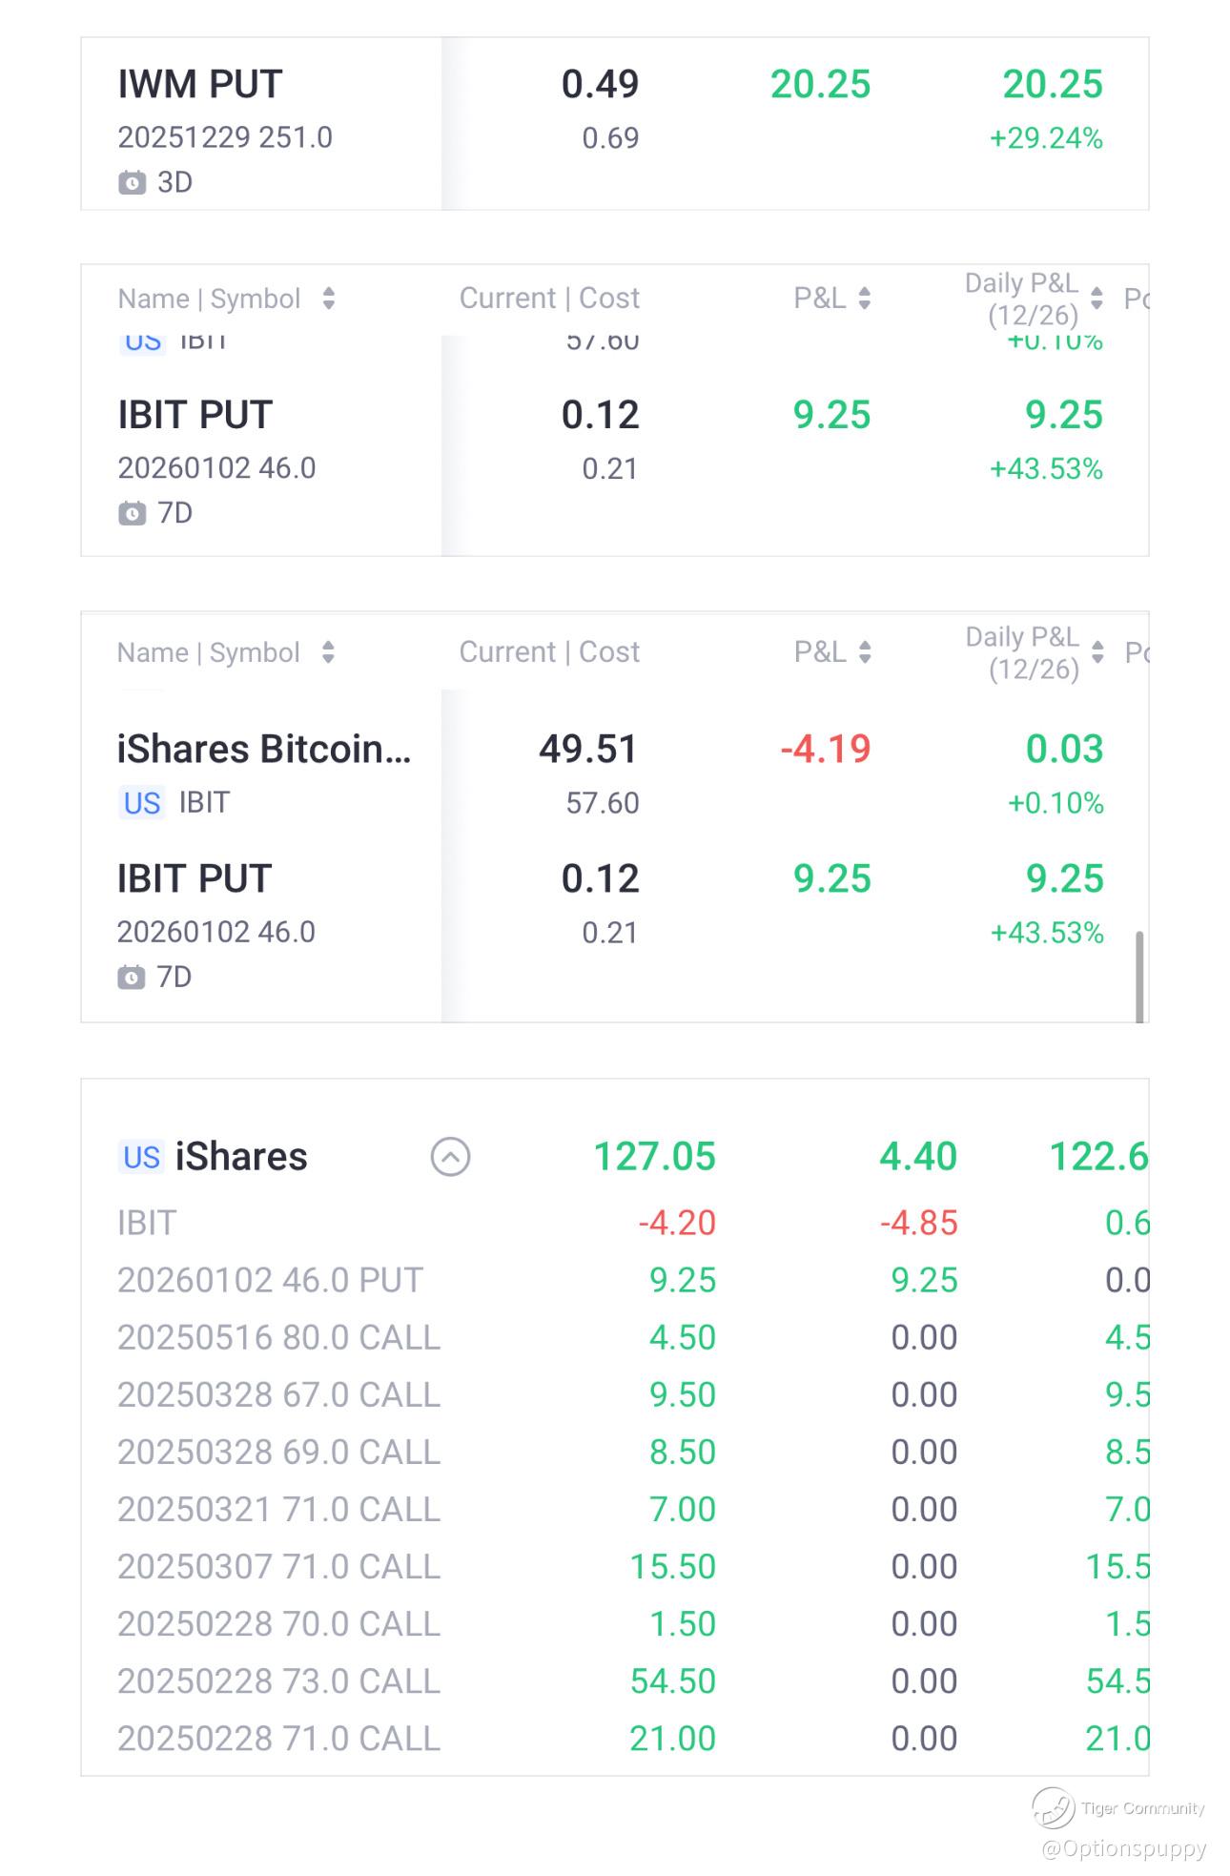The height and width of the screenshot is (1876, 1230).
Task: Select the 20250516 80.0 CALL row
Action: point(278,1337)
